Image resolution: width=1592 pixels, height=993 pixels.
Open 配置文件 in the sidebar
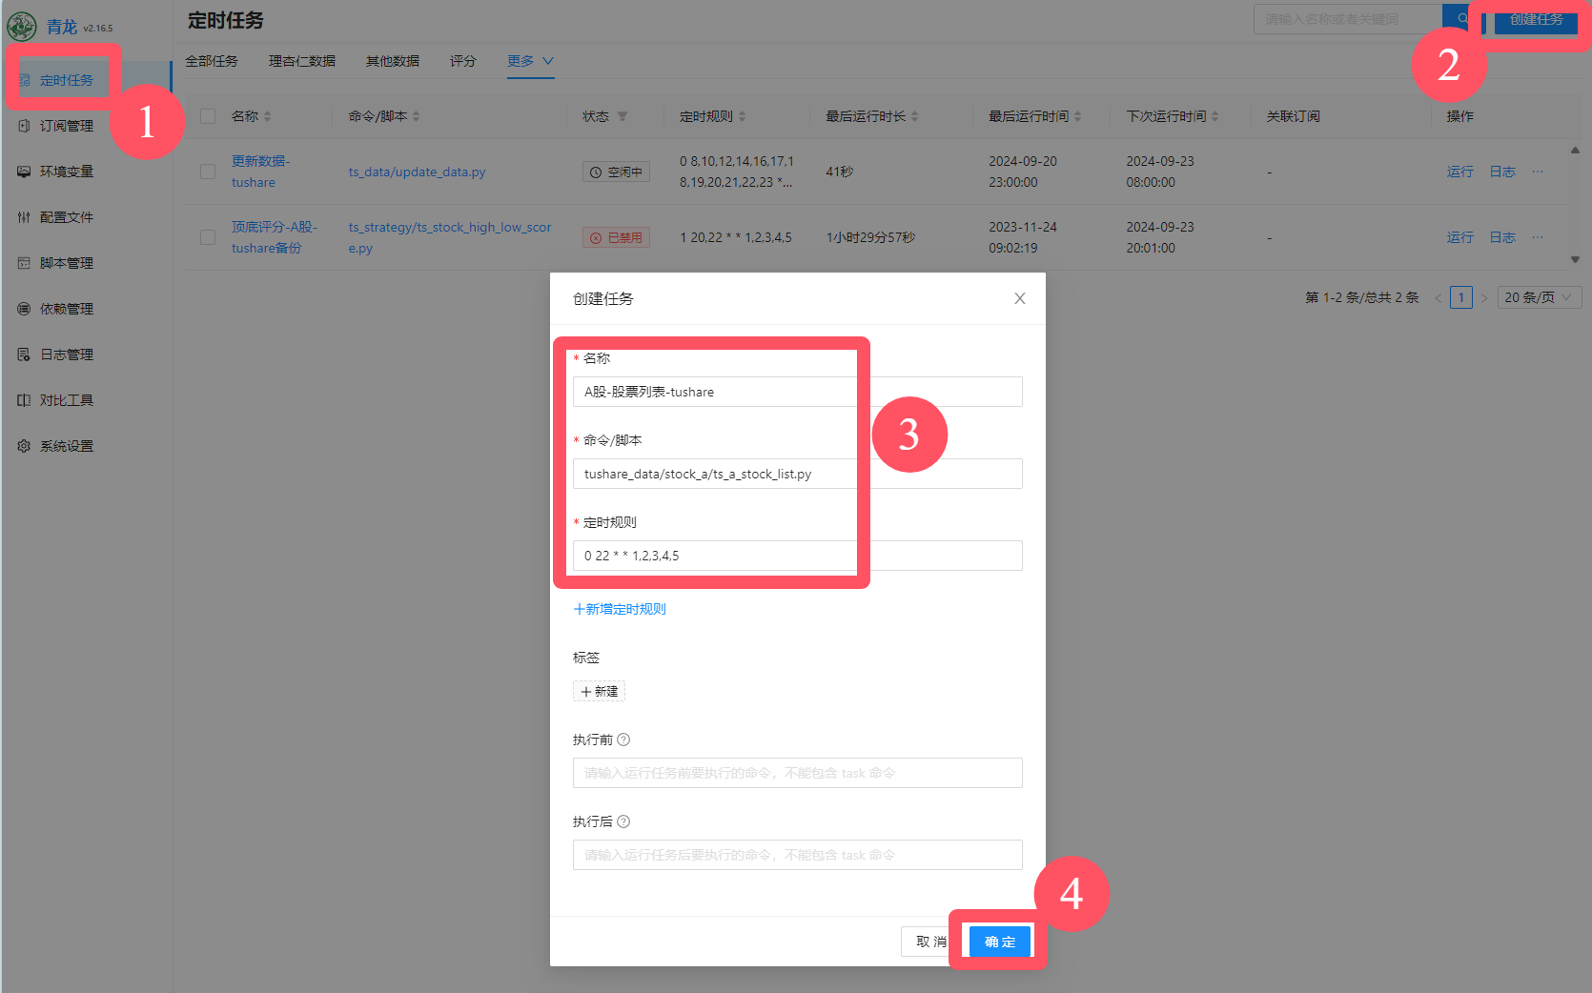click(x=67, y=217)
